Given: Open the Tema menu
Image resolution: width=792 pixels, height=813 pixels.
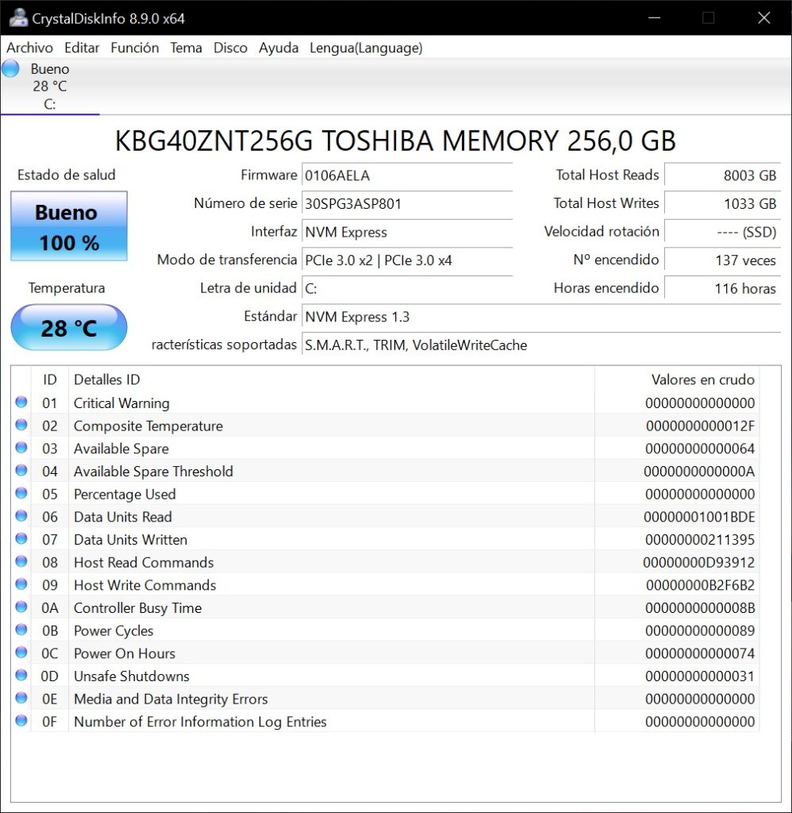Looking at the screenshot, I should 186,48.
